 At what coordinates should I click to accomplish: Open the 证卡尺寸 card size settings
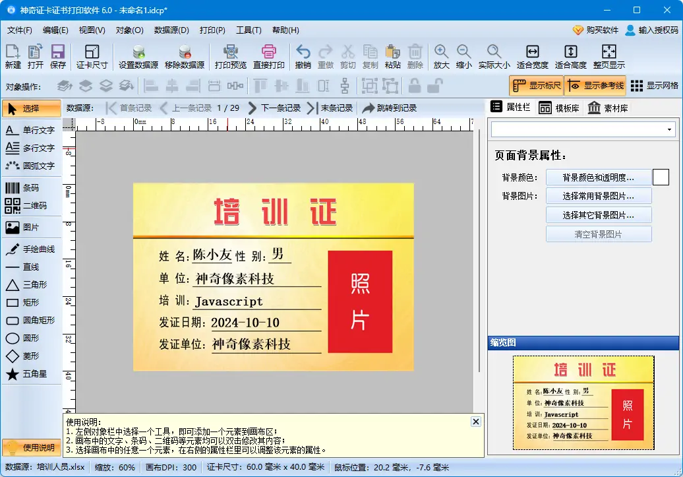click(x=92, y=56)
